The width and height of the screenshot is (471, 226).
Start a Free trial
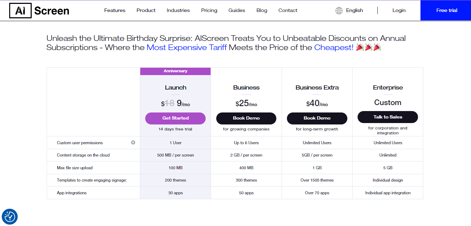(x=447, y=11)
